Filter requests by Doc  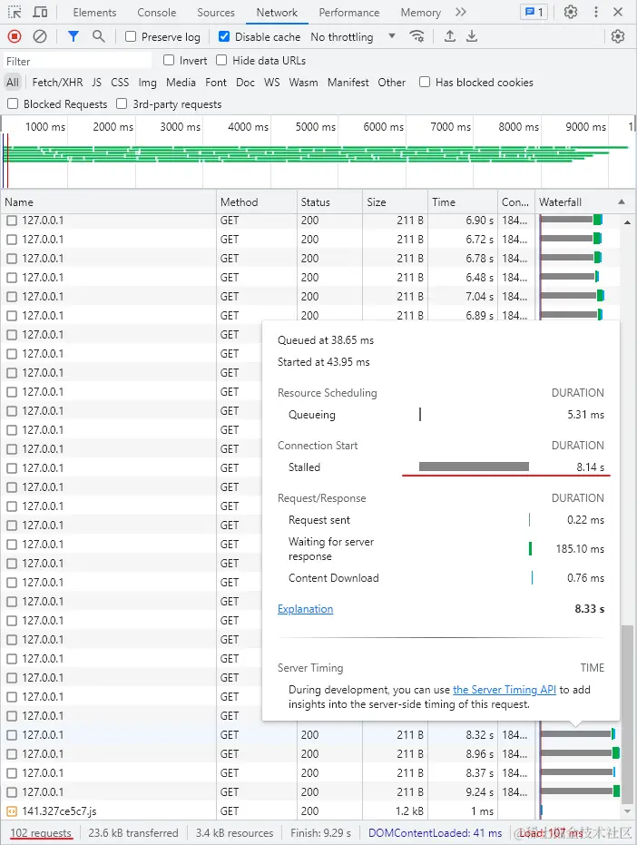click(245, 83)
